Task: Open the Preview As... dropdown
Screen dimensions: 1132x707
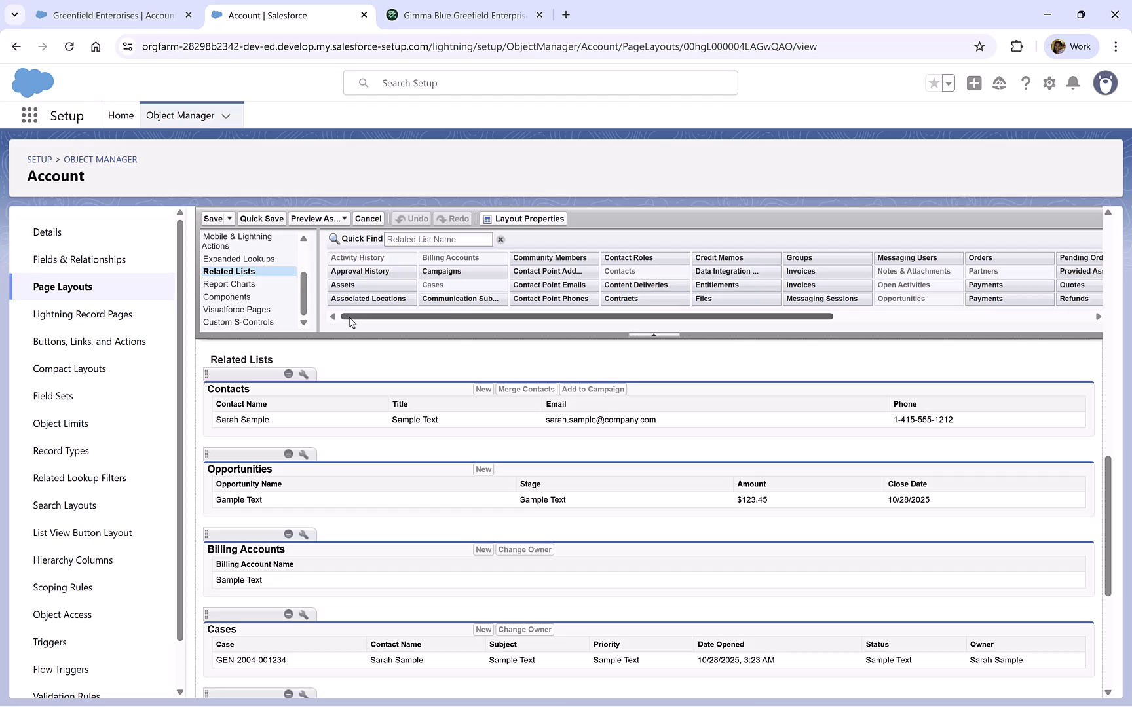Action: click(x=343, y=218)
